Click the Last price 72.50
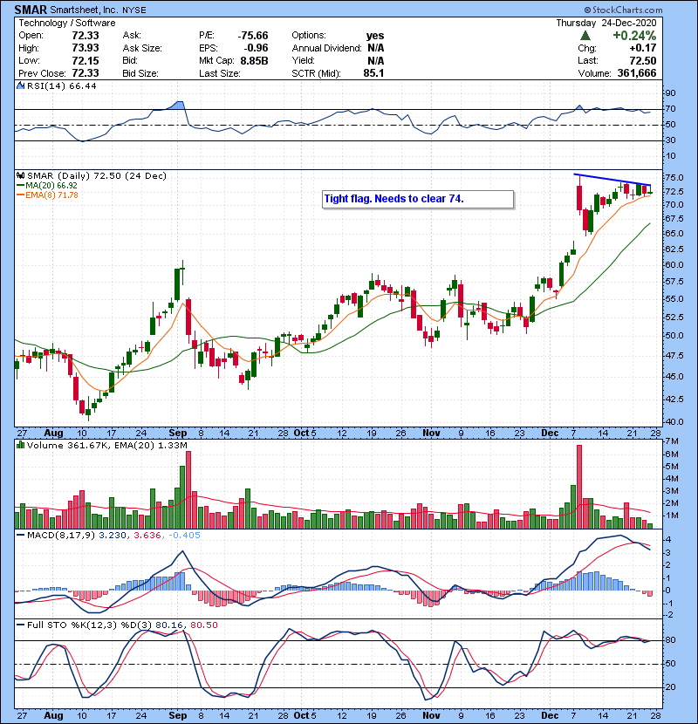The image size is (698, 724). click(644, 60)
